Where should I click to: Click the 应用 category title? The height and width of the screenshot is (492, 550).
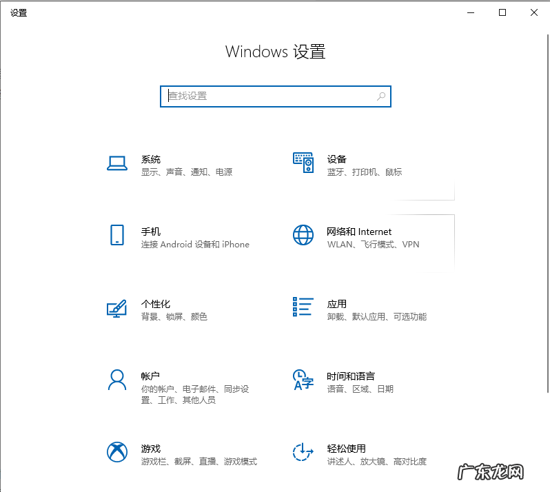coord(337,304)
